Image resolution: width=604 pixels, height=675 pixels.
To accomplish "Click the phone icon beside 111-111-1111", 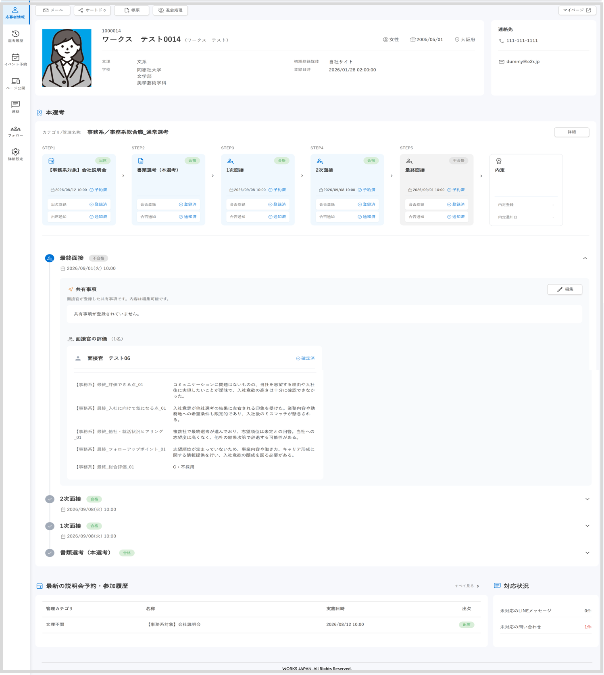I will click(x=502, y=41).
